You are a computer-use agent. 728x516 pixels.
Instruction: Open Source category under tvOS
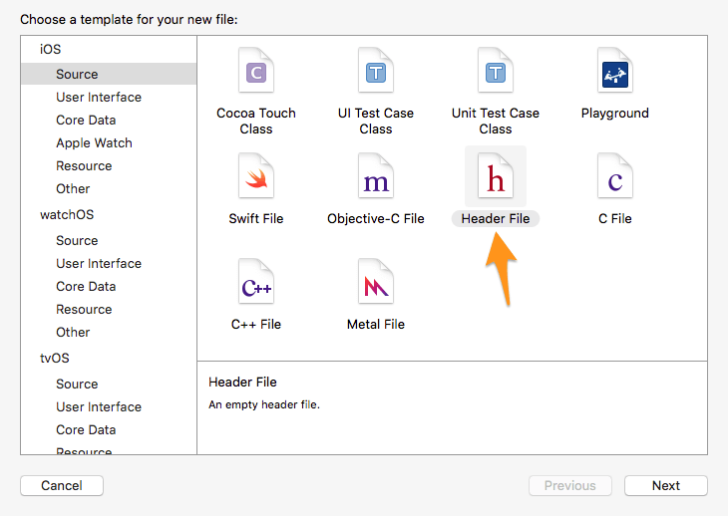coord(77,385)
